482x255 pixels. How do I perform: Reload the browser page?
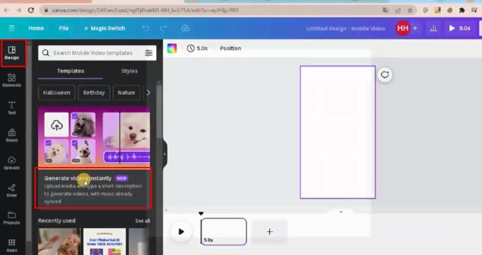(31, 10)
